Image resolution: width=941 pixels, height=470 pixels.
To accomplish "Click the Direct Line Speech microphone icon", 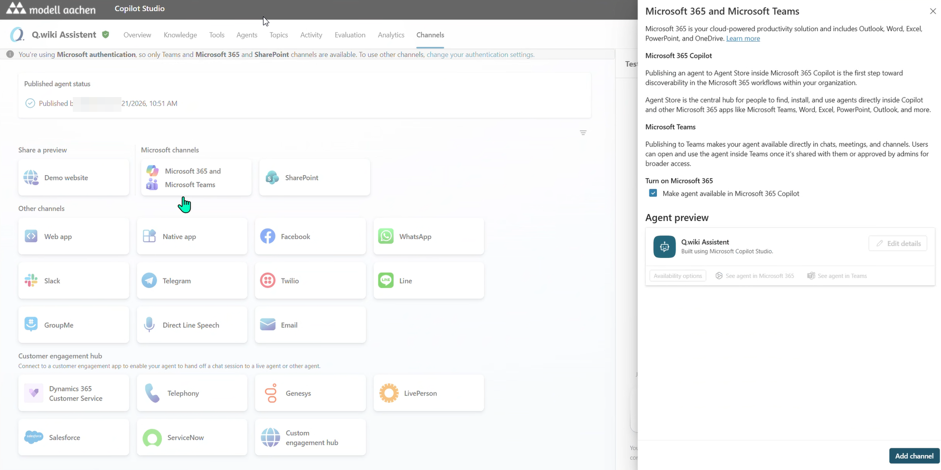I will (x=149, y=325).
